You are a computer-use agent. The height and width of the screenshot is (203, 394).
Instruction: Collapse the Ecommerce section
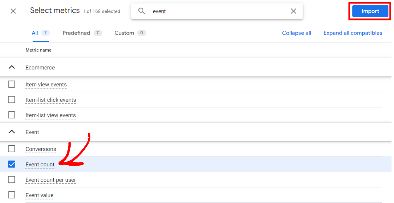12,67
